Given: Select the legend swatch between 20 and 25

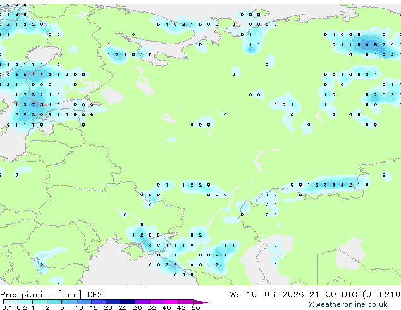Looking at the screenshot, I should coord(113,302).
